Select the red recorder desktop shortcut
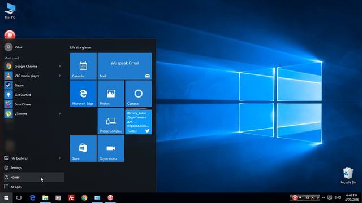The width and height of the screenshot is (362, 203). click(x=10, y=34)
